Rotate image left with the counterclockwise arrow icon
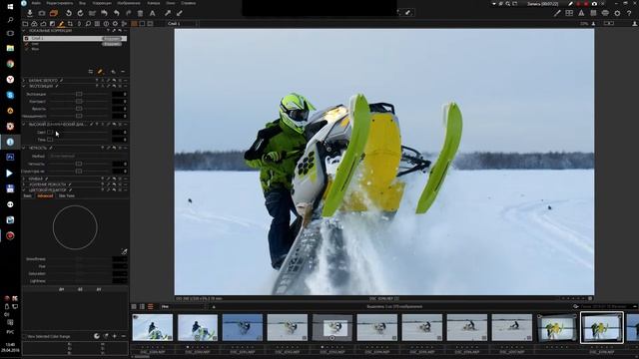The width and height of the screenshot is (639, 359). (x=69, y=13)
